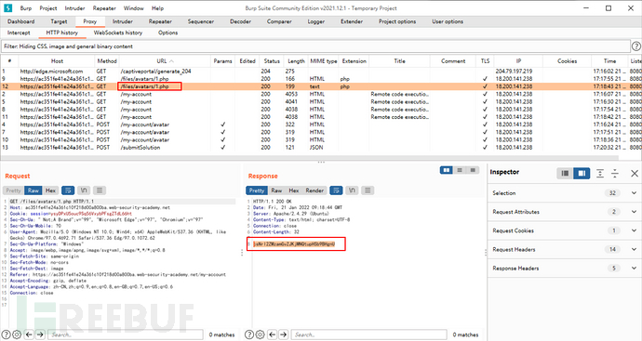Image resolution: width=642 pixels, height=341 pixels.
Task: Toggle Request show non-printable chars \n icon
Action: point(84,190)
